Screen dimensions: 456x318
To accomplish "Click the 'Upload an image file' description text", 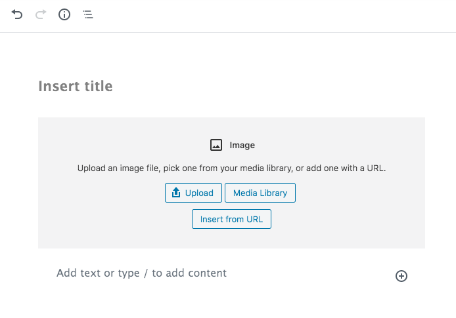I will (x=231, y=169).
